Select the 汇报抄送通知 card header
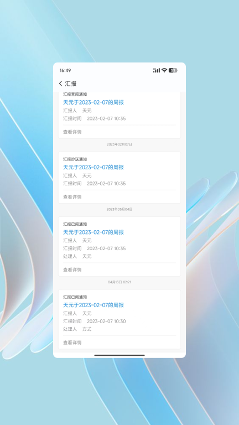239x425 pixels. tap(75, 159)
